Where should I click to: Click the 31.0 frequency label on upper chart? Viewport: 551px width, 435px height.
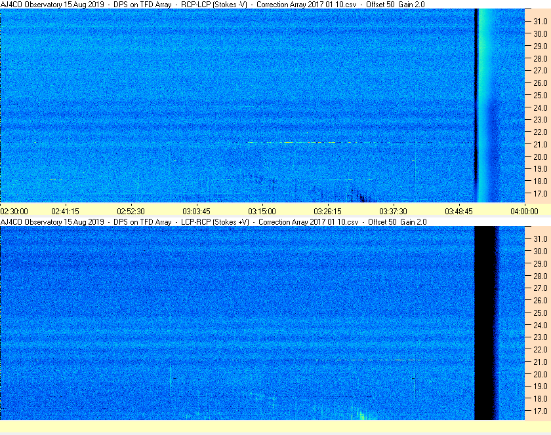pos(541,22)
